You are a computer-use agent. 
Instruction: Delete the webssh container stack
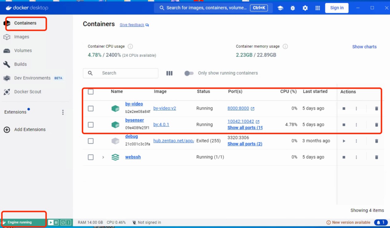[x=376, y=157]
